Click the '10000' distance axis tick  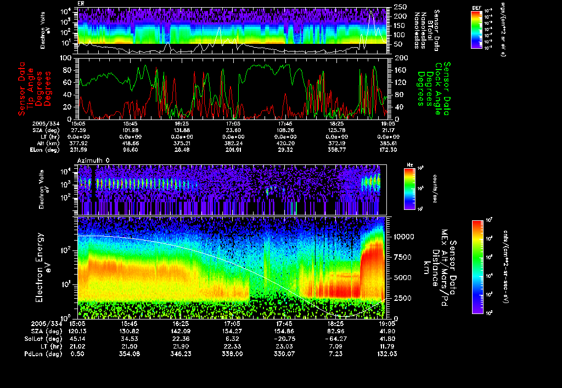point(404,237)
